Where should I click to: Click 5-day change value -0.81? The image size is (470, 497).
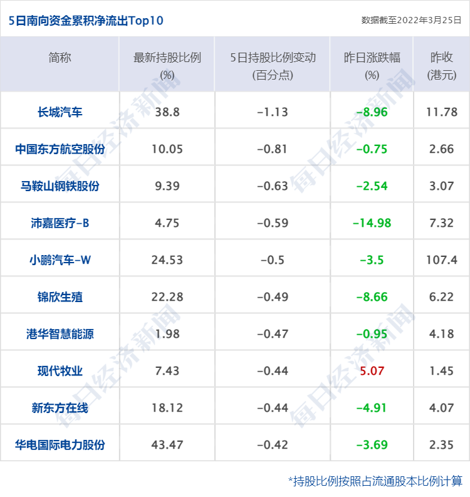(x=273, y=149)
